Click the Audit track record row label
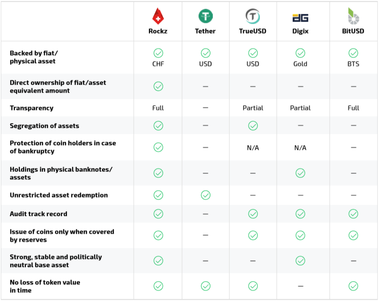 [38, 214]
